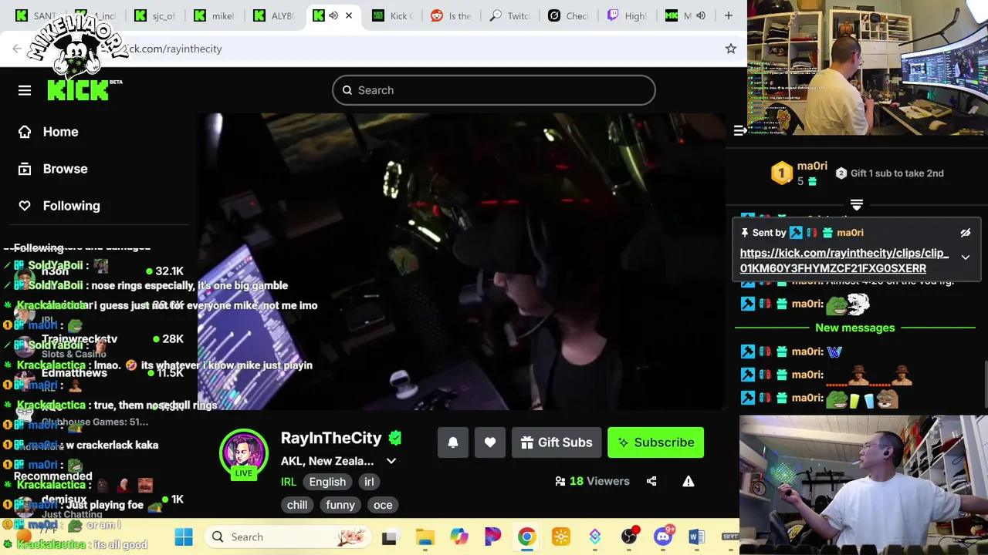Viewport: 988px width, 555px height.
Task: Open Word from taskbar
Action: click(x=696, y=537)
